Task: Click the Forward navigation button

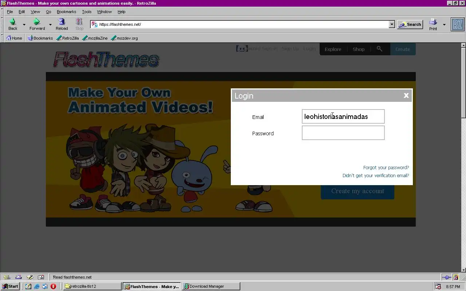Action: 37,24
